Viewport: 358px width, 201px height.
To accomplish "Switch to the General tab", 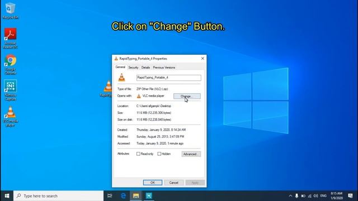I will pyautogui.click(x=120, y=67).
